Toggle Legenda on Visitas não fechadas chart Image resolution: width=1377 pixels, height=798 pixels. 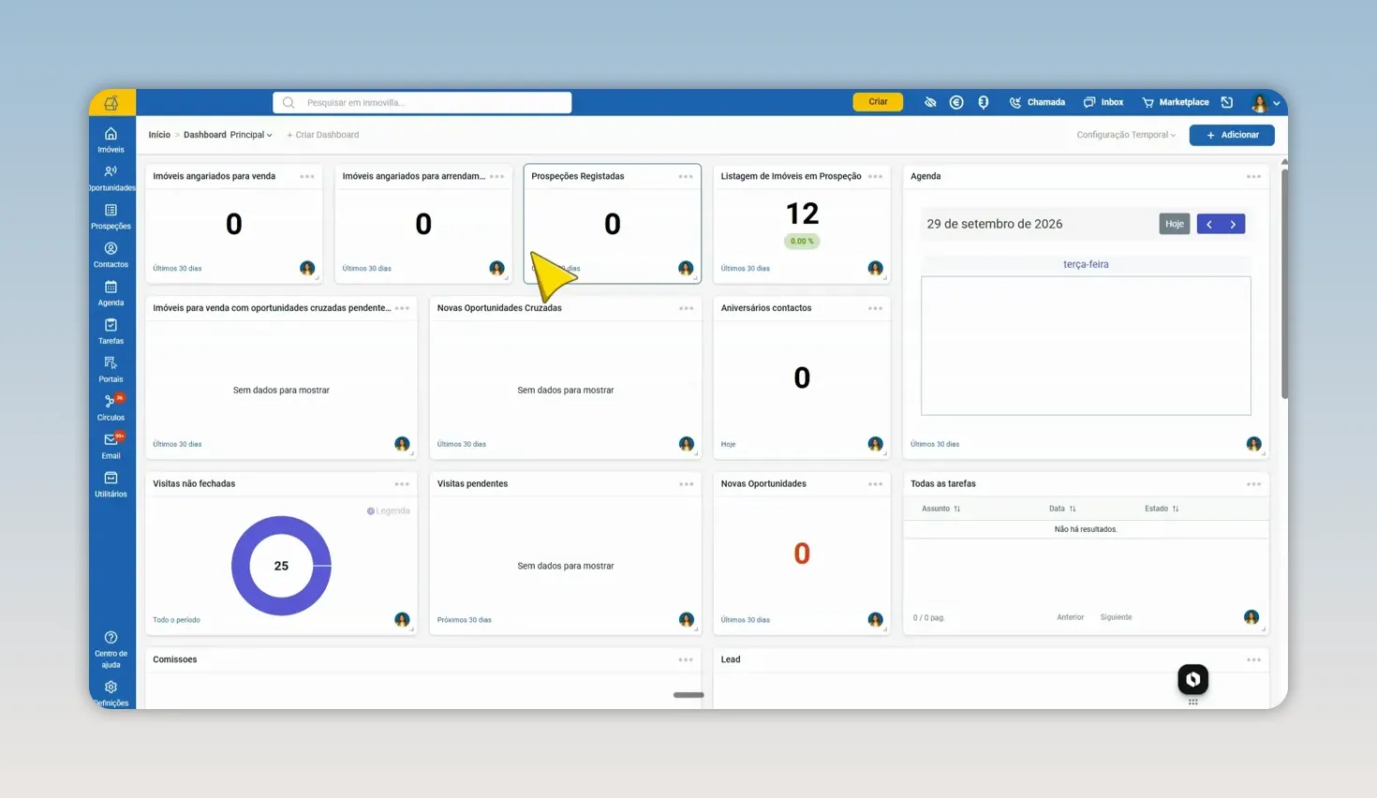pyautogui.click(x=389, y=510)
